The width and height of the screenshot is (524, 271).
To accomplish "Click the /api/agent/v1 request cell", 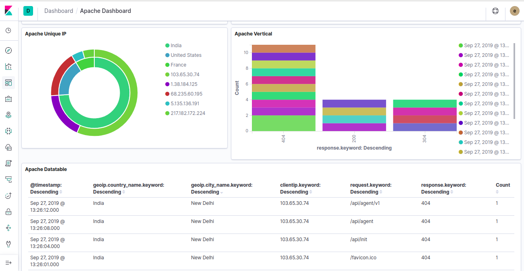I will [365, 203].
